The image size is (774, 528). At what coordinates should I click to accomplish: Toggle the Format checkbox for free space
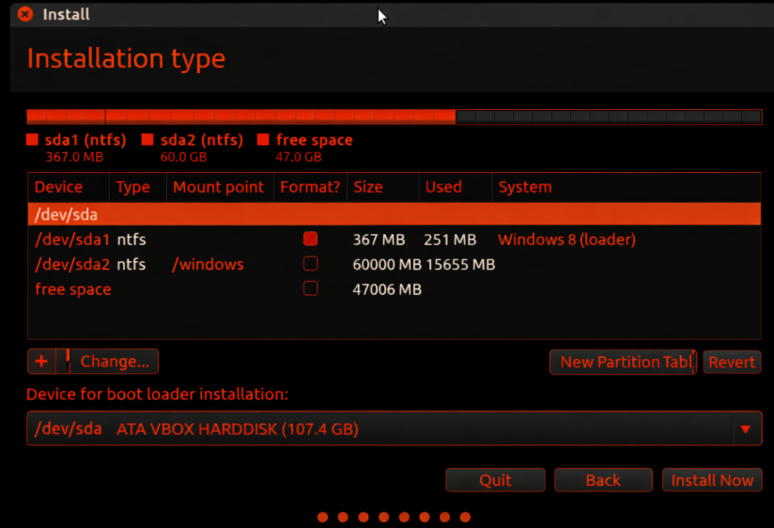tap(311, 289)
